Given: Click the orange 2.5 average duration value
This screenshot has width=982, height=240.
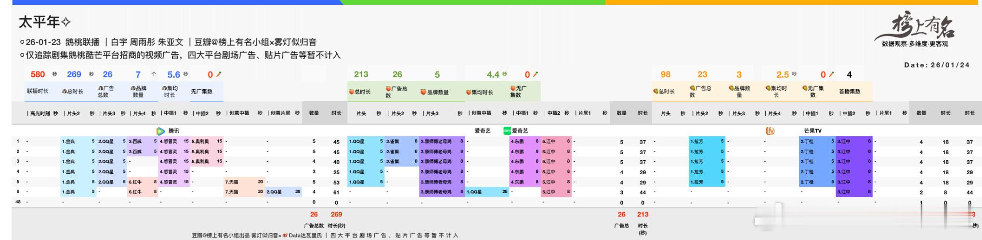Looking at the screenshot, I should tap(783, 74).
